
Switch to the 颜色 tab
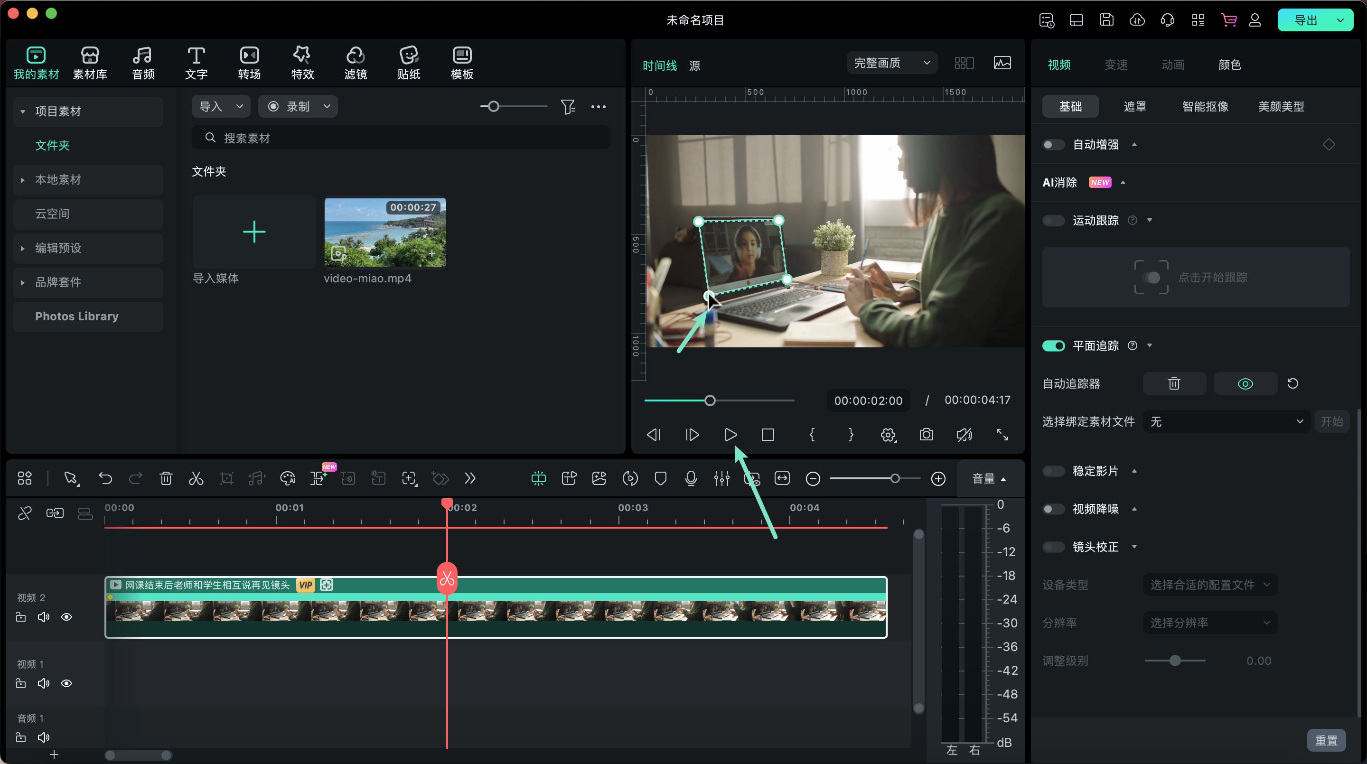point(1229,65)
